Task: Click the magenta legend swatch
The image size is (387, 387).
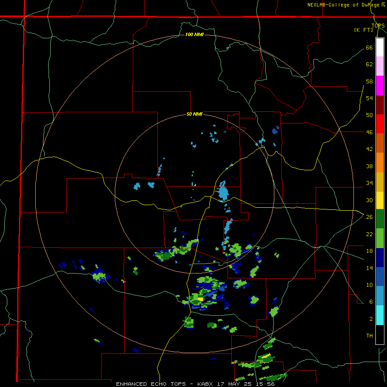Action: pyautogui.click(x=380, y=86)
